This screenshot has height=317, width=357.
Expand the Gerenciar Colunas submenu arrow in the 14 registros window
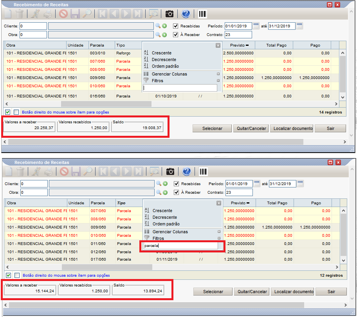pos(218,74)
